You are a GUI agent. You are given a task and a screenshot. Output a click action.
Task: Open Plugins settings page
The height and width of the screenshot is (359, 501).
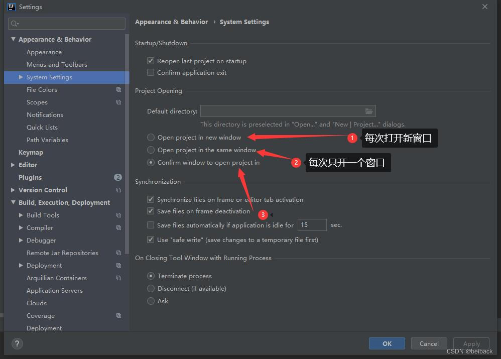point(30,177)
